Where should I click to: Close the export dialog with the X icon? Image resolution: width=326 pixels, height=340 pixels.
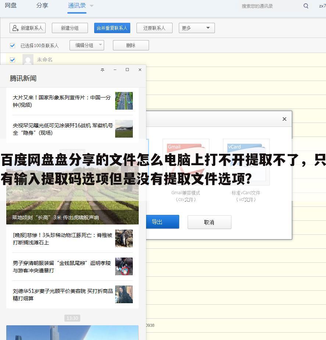[x=284, y=119]
